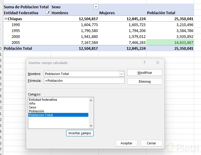Select Entidad federativa in Campos list
This screenshot has width=201, height=155.
pos(43,100)
